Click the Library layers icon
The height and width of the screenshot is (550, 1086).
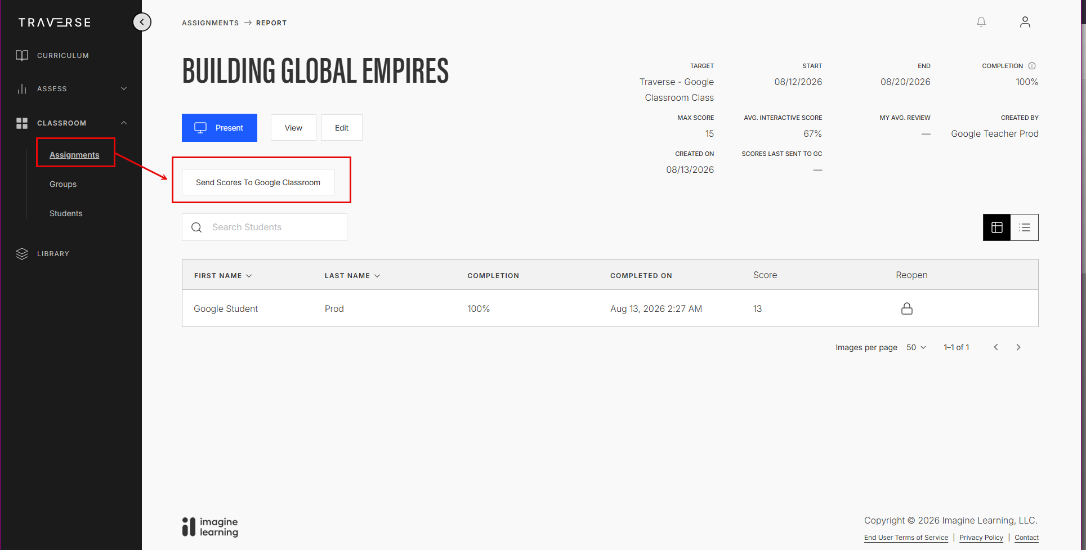pyautogui.click(x=22, y=254)
